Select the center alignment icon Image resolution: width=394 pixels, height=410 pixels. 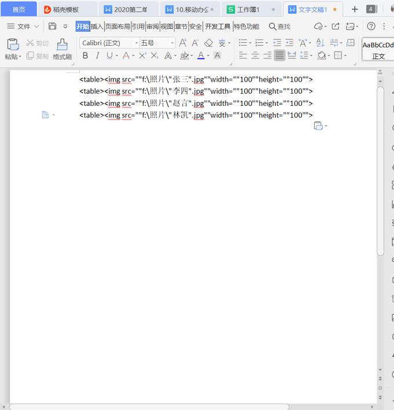pos(255,56)
